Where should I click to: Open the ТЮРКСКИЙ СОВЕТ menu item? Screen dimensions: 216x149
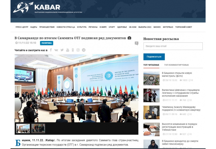184,27
